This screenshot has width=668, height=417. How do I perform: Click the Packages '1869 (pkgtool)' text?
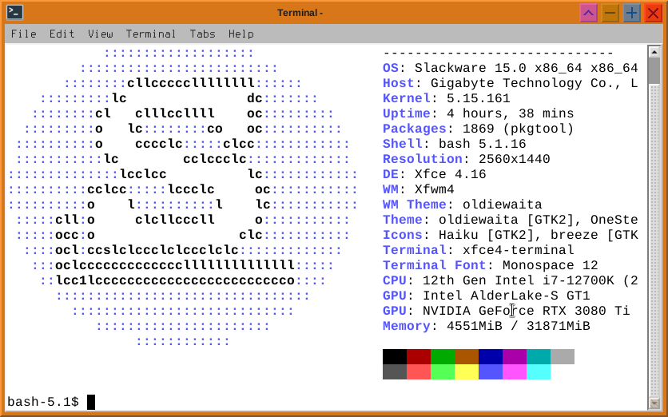pyautogui.click(x=518, y=129)
